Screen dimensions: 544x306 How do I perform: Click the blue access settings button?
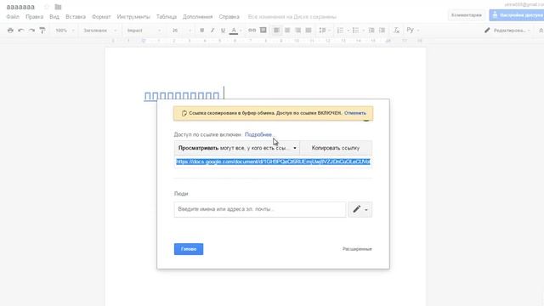click(517, 15)
